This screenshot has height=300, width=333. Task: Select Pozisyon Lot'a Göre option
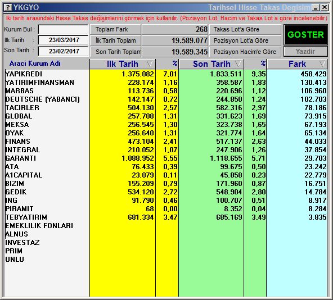245,40
